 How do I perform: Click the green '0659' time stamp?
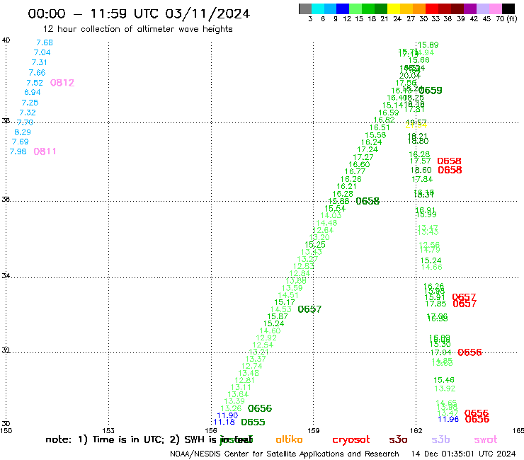431,91
